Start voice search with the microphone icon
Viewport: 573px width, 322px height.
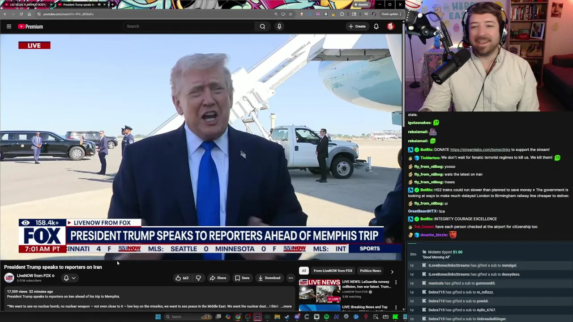279,26
